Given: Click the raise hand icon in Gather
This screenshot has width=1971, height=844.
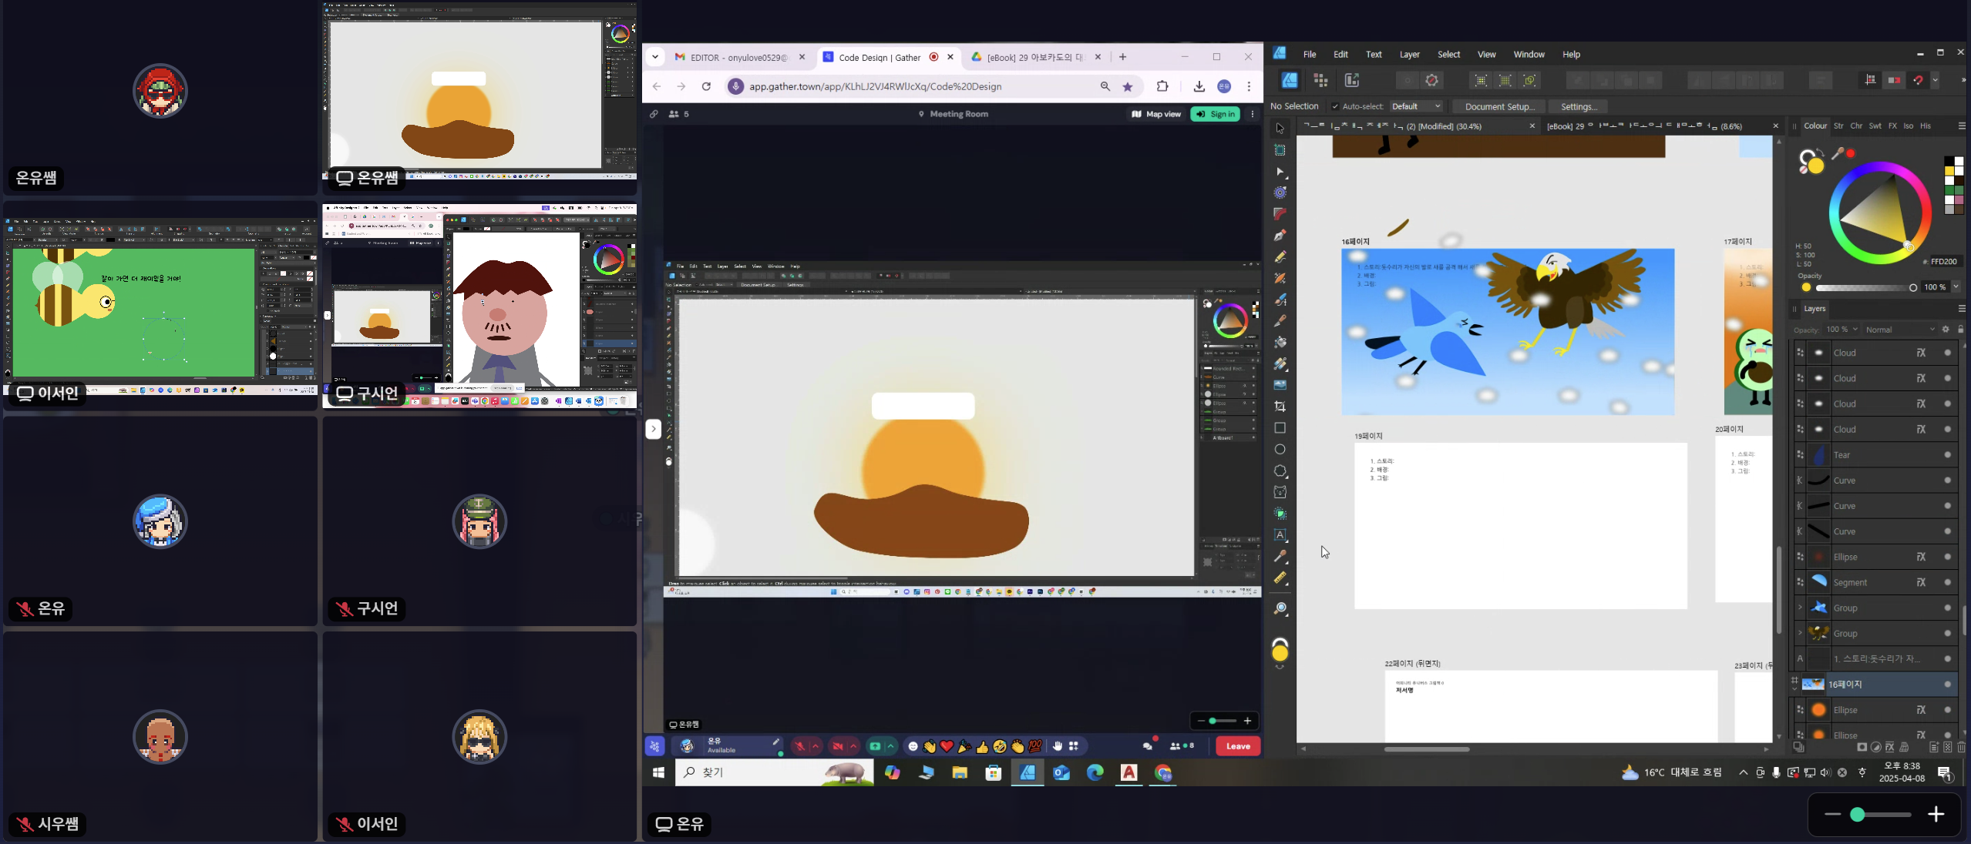Looking at the screenshot, I should tap(1058, 746).
